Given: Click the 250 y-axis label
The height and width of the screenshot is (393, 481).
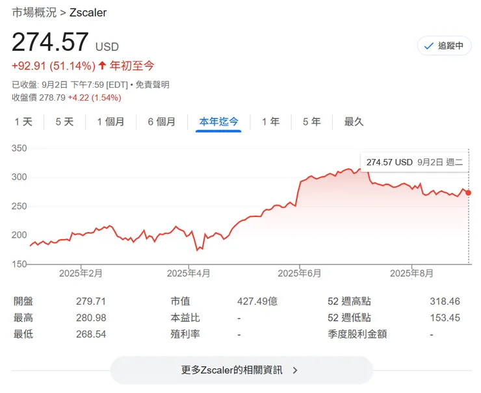Looking at the screenshot, I should (x=19, y=206).
